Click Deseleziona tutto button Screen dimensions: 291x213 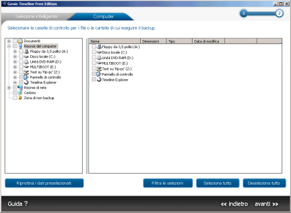pyautogui.click(x=264, y=183)
